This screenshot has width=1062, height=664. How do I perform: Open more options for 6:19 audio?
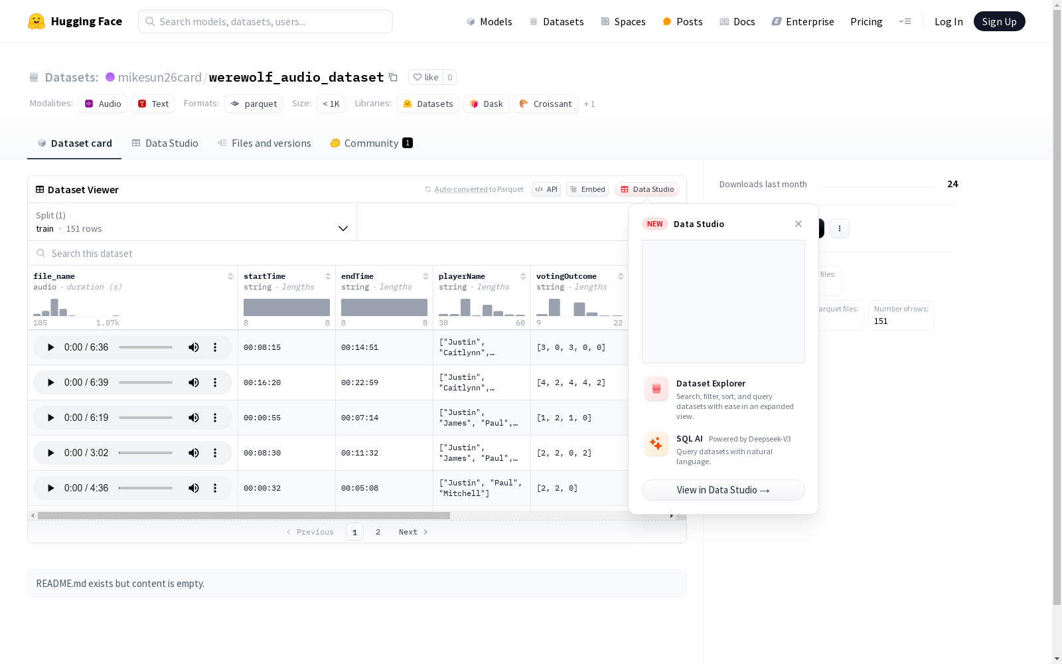click(215, 418)
